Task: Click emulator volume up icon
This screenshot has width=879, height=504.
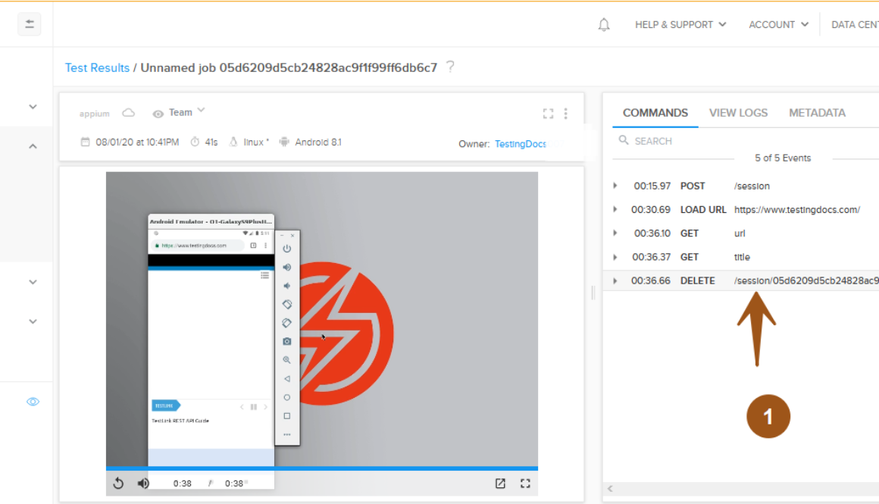Action: coord(287,268)
